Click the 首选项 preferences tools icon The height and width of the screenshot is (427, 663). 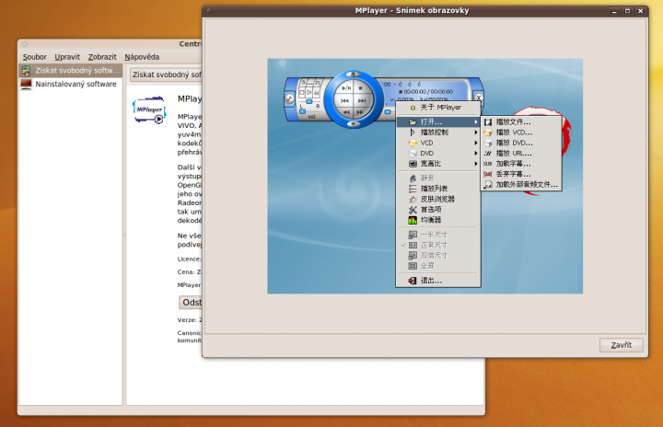pyautogui.click(x=413, y=210)
